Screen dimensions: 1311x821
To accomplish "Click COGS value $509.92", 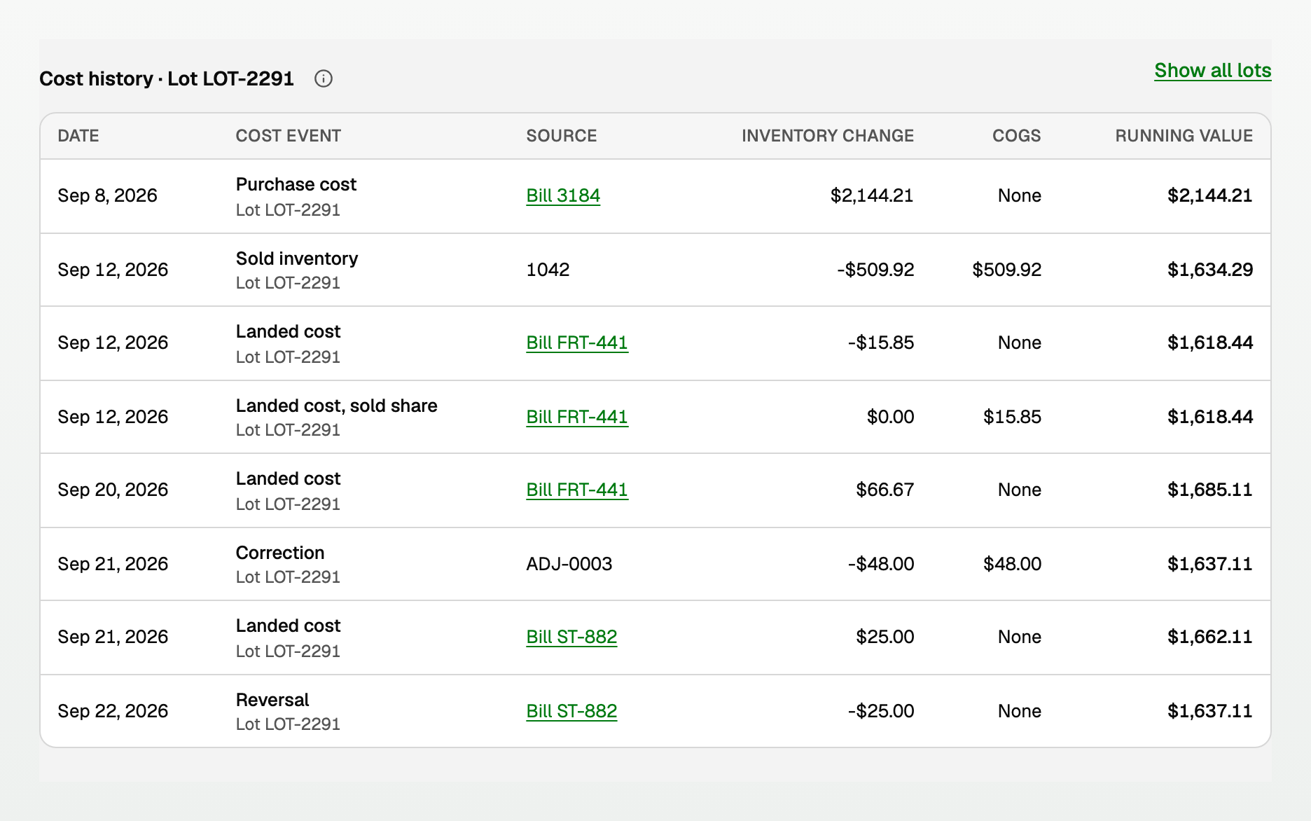I will point(1006,270).
